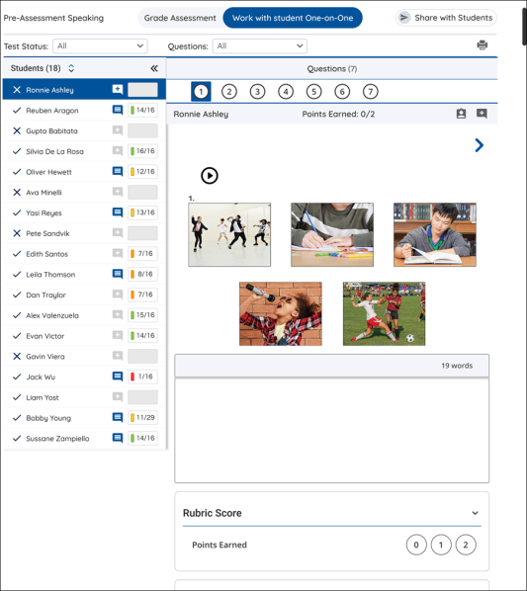Jump to question 4
527x591 pixels.
[x=286, y=92]
